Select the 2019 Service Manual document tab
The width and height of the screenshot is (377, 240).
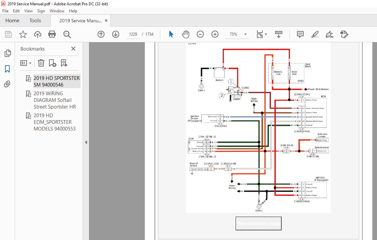tap(80, 21)
